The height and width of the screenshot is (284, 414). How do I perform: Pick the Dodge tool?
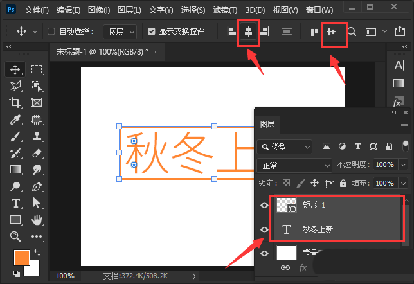point(15,186)
